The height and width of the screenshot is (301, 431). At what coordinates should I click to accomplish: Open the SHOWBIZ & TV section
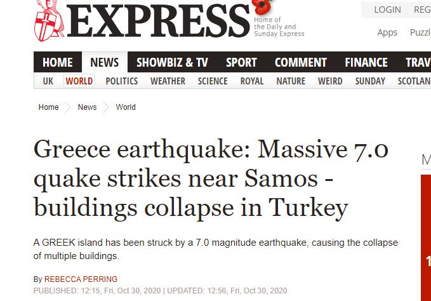172,62
